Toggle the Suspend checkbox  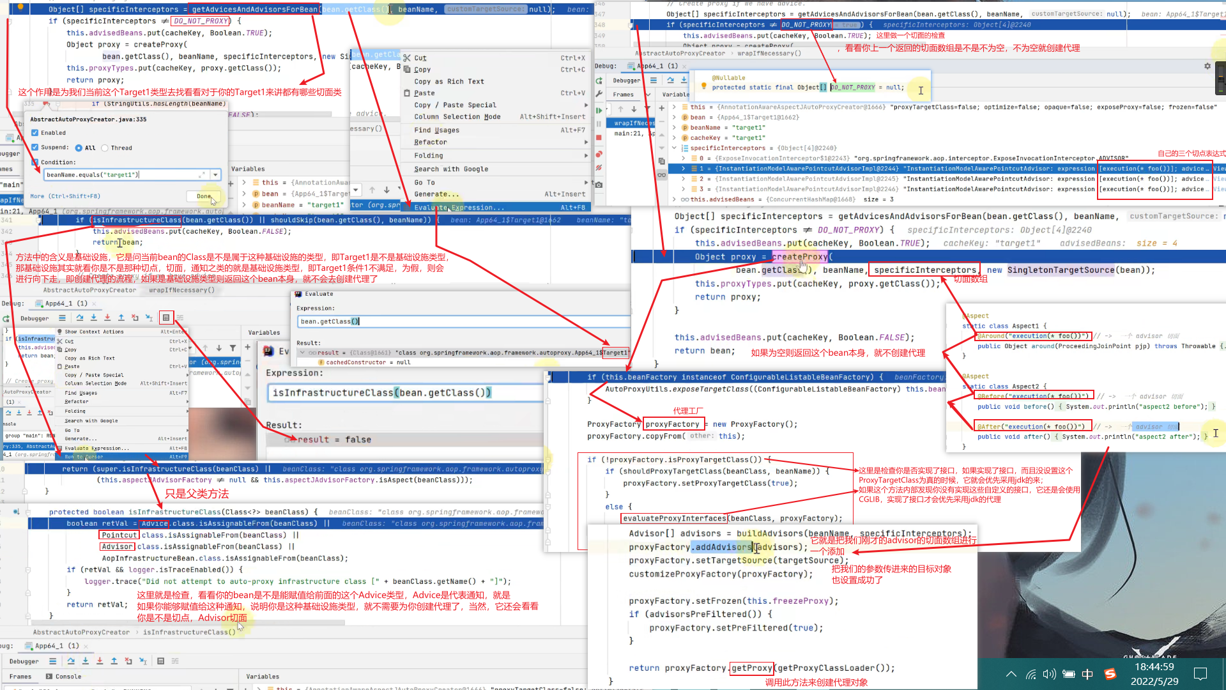coord(35,148)
